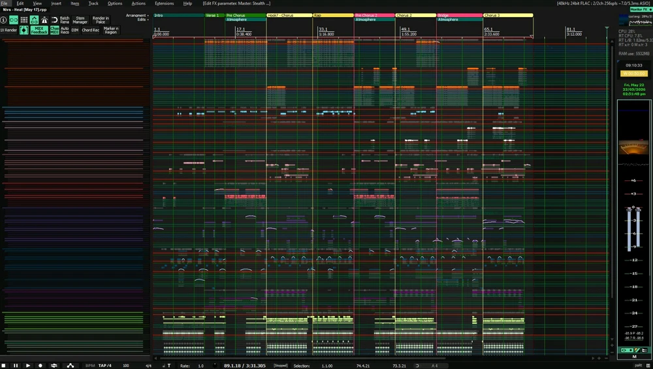
Task: Click Render in Place button
Action: (101, 20)
